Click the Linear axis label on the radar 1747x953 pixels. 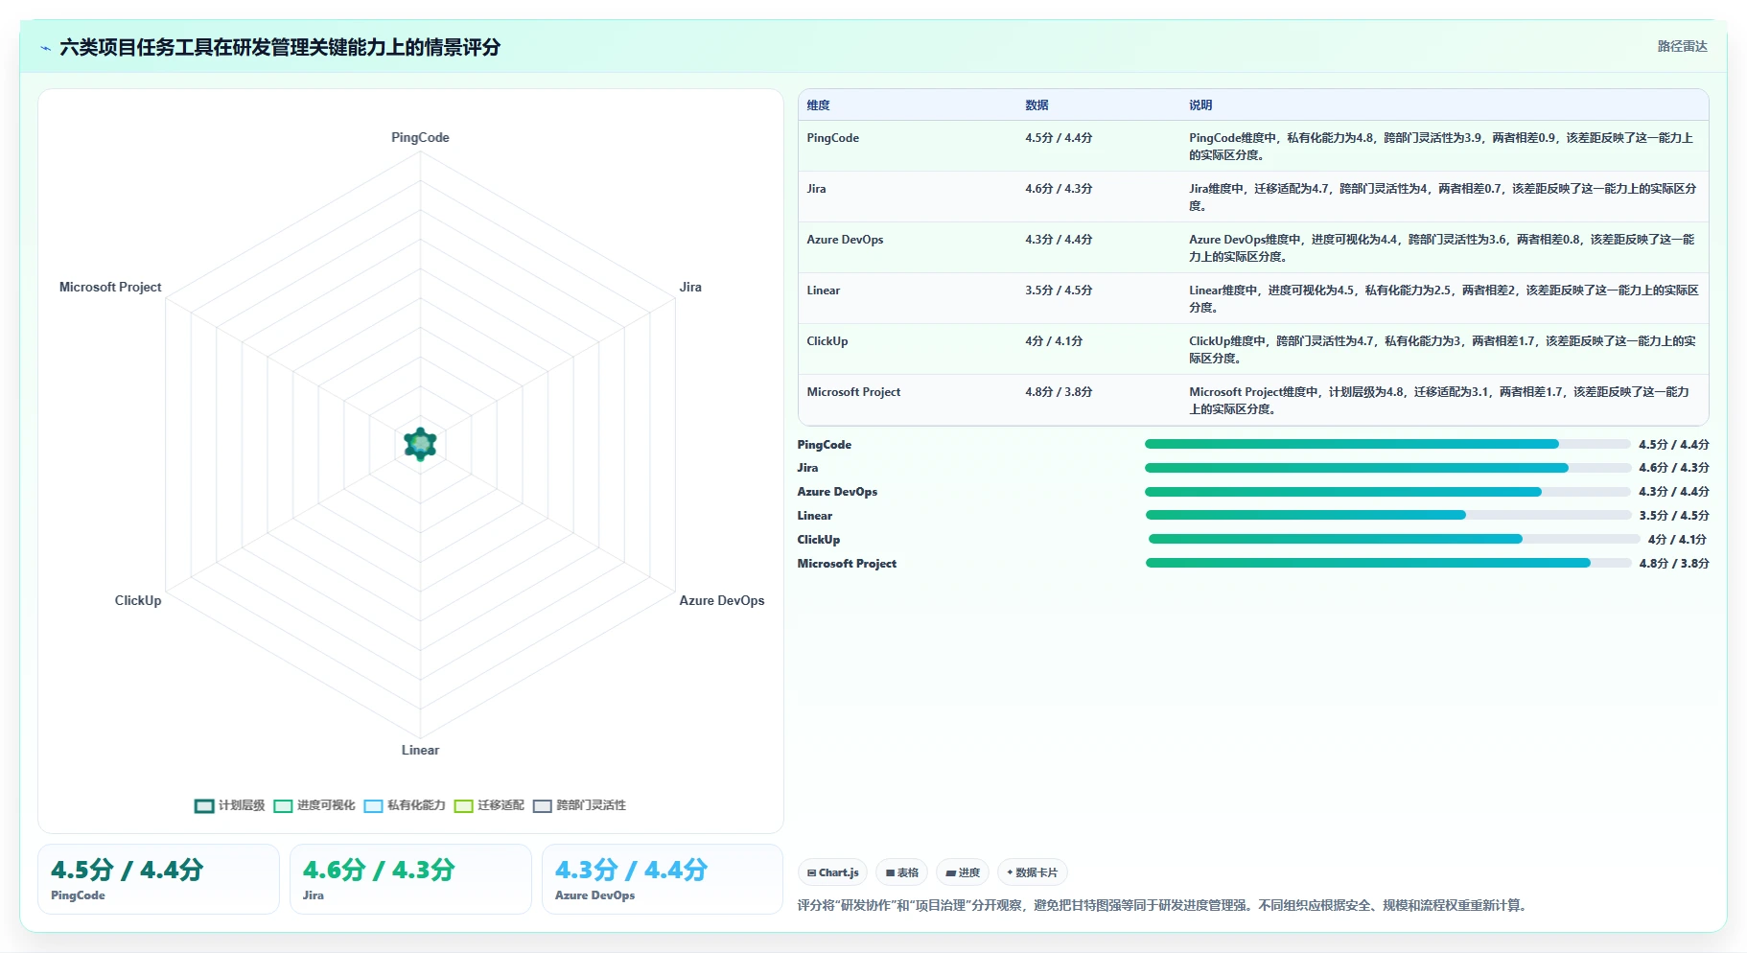coord(420,750)
